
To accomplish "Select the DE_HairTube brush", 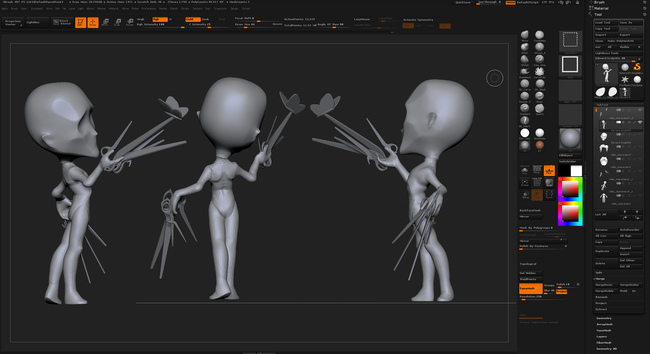I will click(525, 121).
